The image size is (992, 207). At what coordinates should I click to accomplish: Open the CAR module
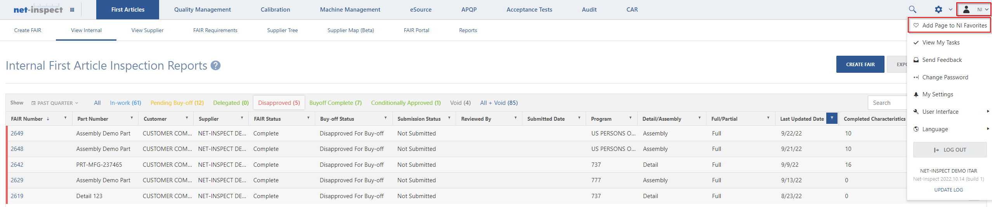(x=632, y=10)
